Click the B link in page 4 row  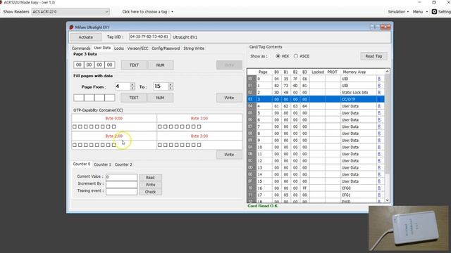pyautogui.click(x=379, y=106)
